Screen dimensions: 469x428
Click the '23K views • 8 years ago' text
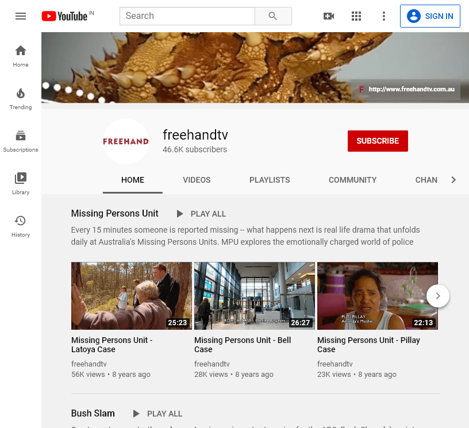click(357, 375)
